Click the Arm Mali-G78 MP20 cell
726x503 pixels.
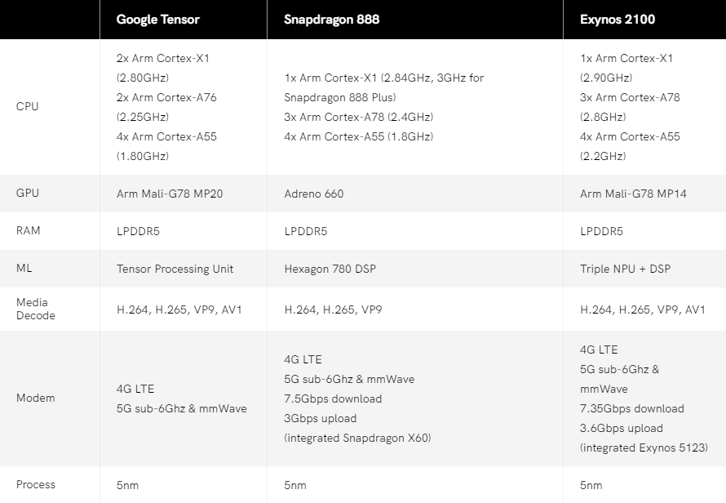[170, 194]
